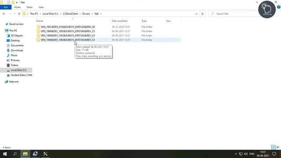
Task: Click the Quick access star icon
Action: pyautogui.click(x=7, y=24)
